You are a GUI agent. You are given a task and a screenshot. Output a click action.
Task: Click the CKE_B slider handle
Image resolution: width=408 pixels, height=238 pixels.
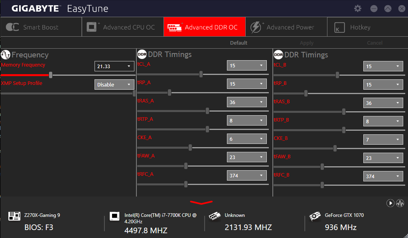[335, 149]
